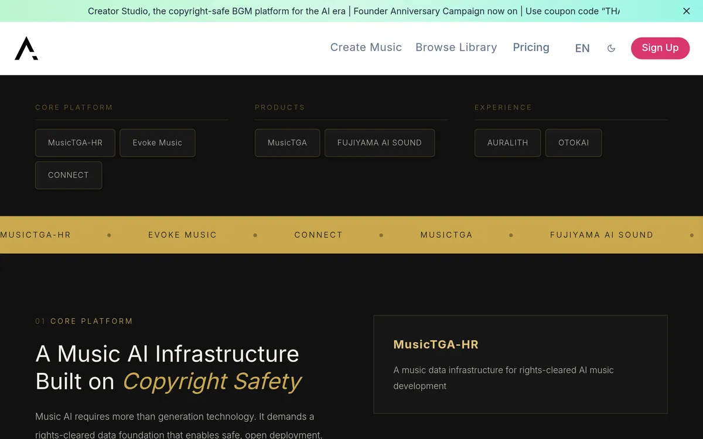Open the EN language selector
703x439 pixels.
[x=582, y=49]
